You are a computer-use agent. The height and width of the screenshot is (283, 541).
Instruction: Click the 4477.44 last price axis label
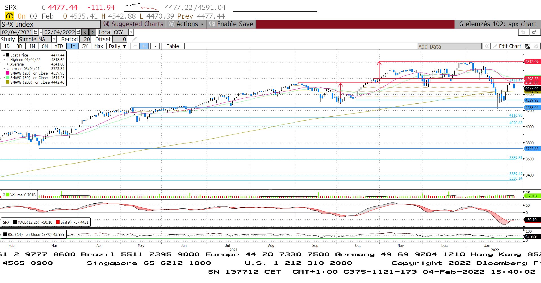point(532,88)
